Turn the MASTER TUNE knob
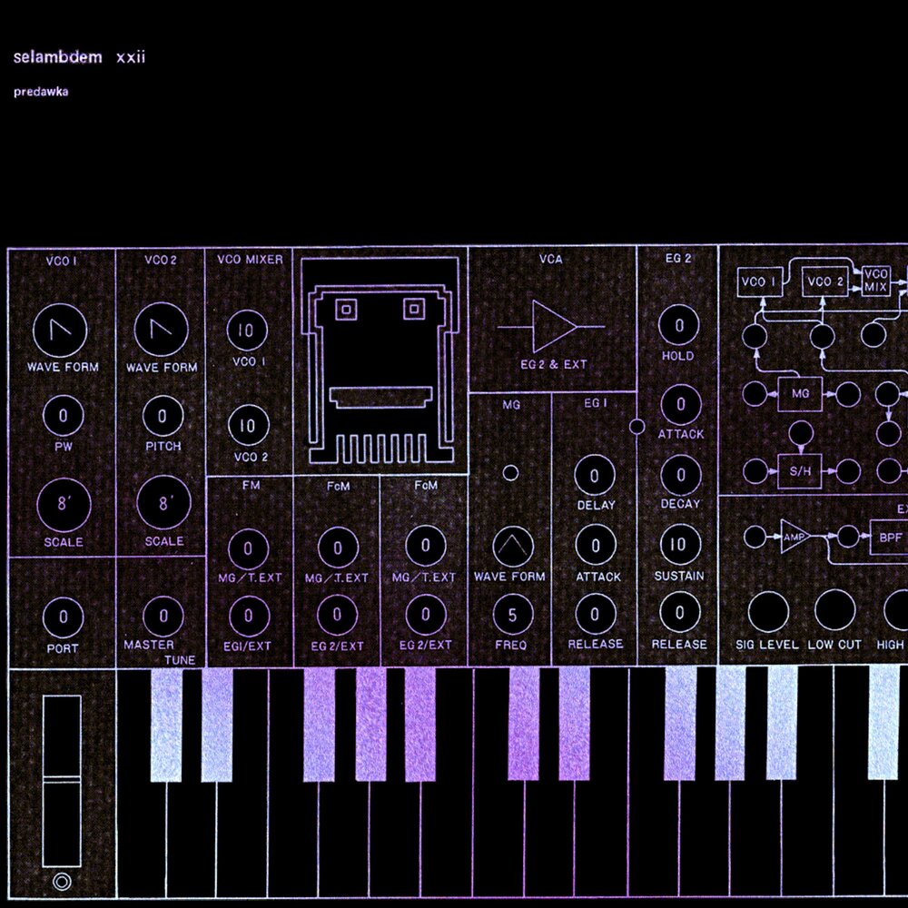908x908 pixels. pyautogui.click(x=163, y=617)
